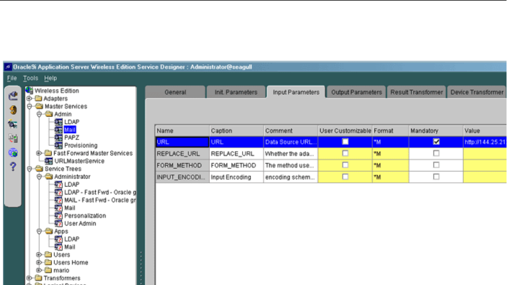Screen dimensions: 507x285
Task: Toggle User Customizable for INPUT_ENCODI... row
Action: coord(346,177)
